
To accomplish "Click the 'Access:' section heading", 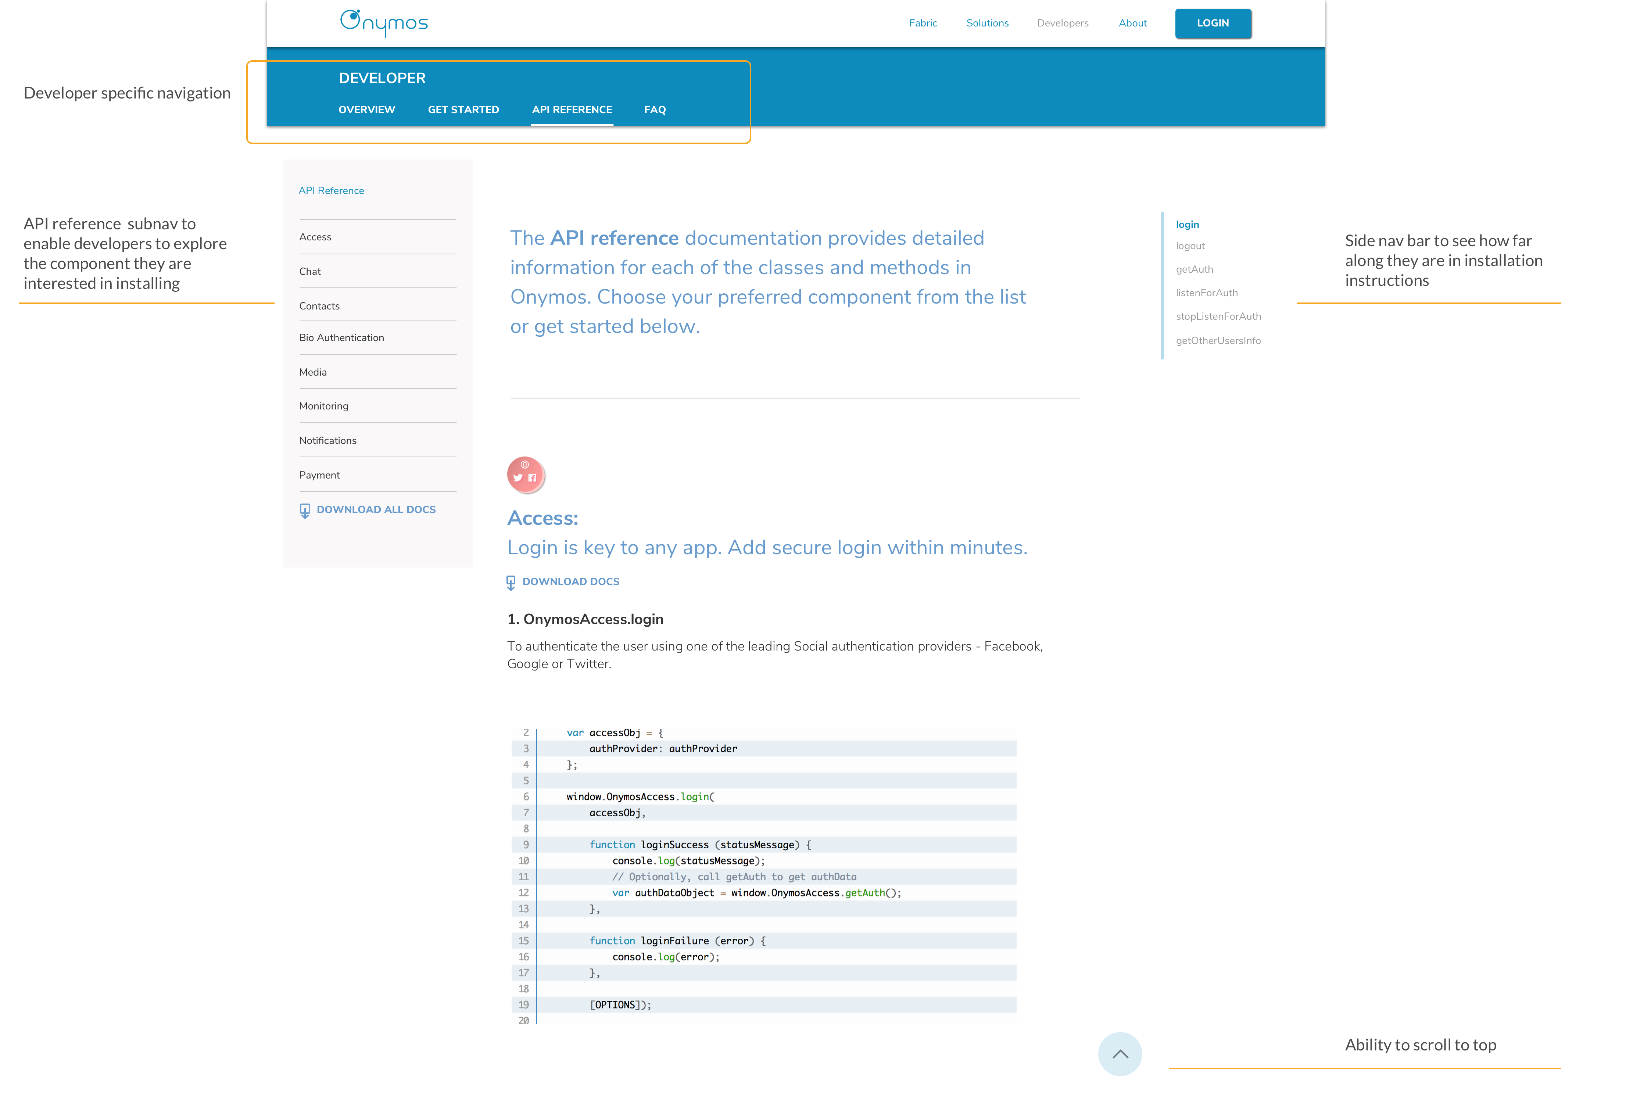I will (x=542, y=518).
